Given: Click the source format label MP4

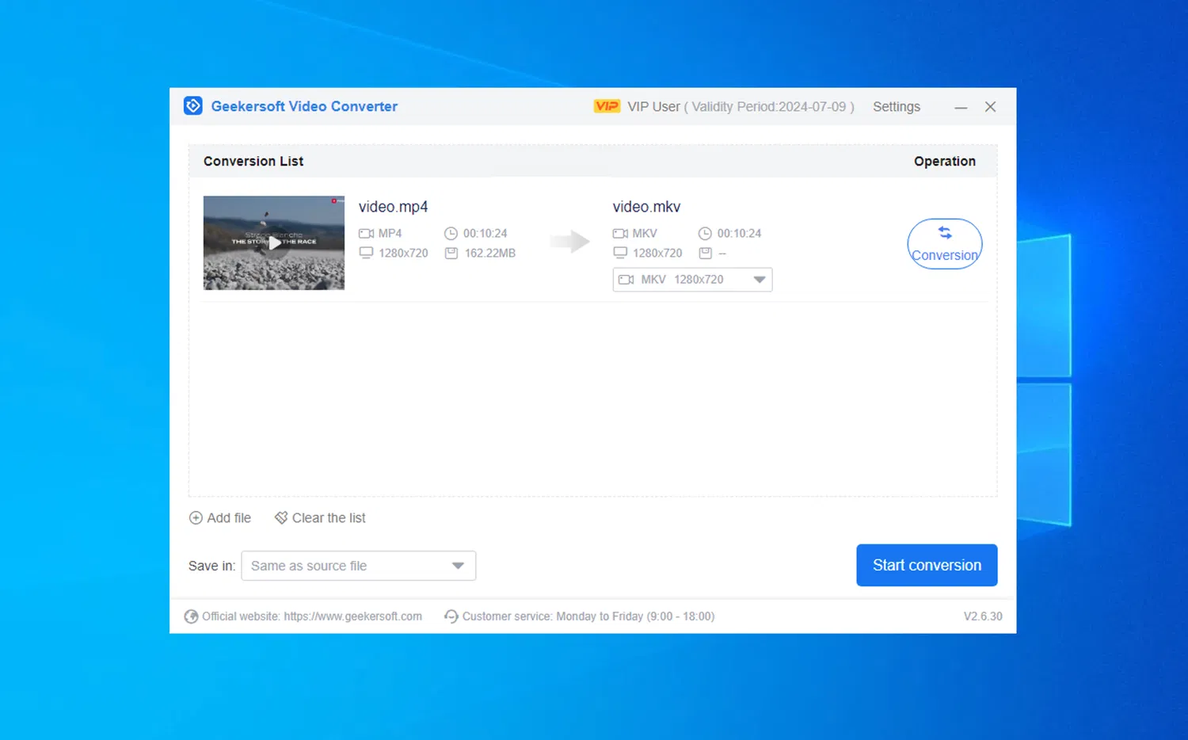Looking at the screenshot, I should click(390, 234).
